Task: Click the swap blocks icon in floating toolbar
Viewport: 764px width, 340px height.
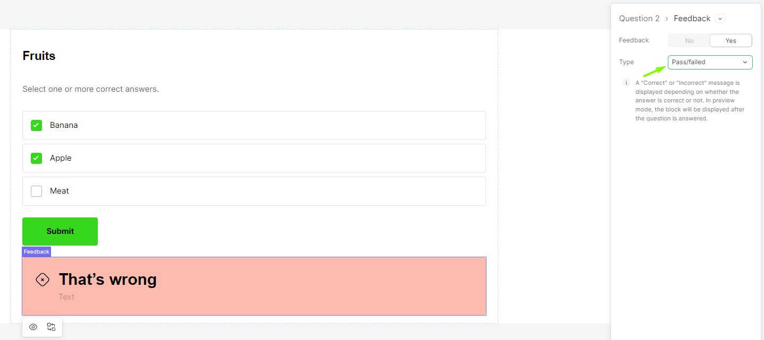Action: 51,327
